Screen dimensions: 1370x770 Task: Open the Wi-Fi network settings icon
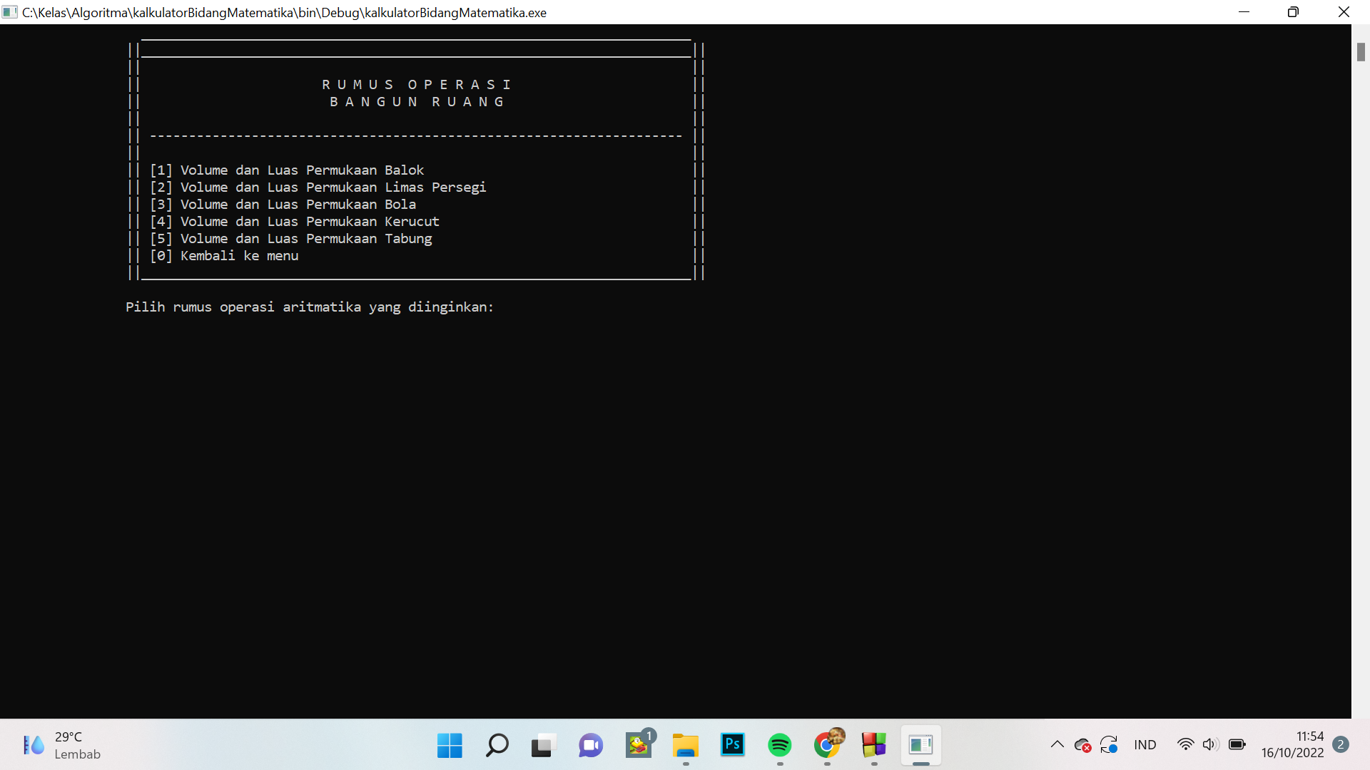[1185, 745]
